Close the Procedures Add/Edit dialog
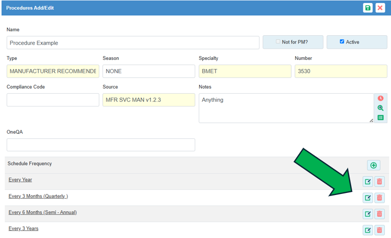The image size is (391, 238). pyautogui.click(x=380, y=8)
